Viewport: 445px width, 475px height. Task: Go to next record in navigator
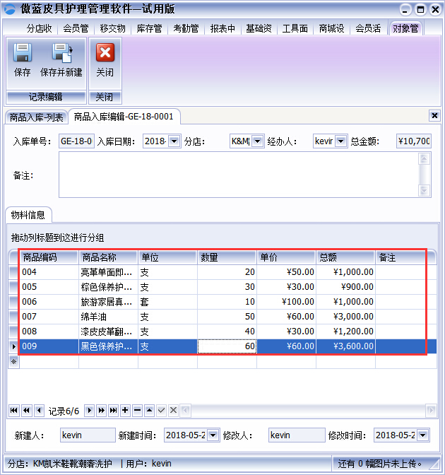coord(89,410)
